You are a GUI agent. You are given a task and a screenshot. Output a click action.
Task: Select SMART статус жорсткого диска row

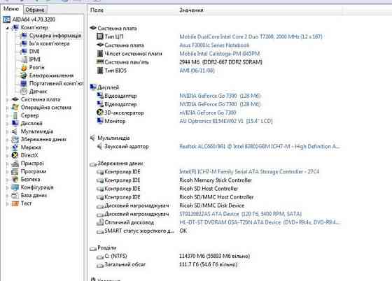pyautogui.click(x=141, y=231)
